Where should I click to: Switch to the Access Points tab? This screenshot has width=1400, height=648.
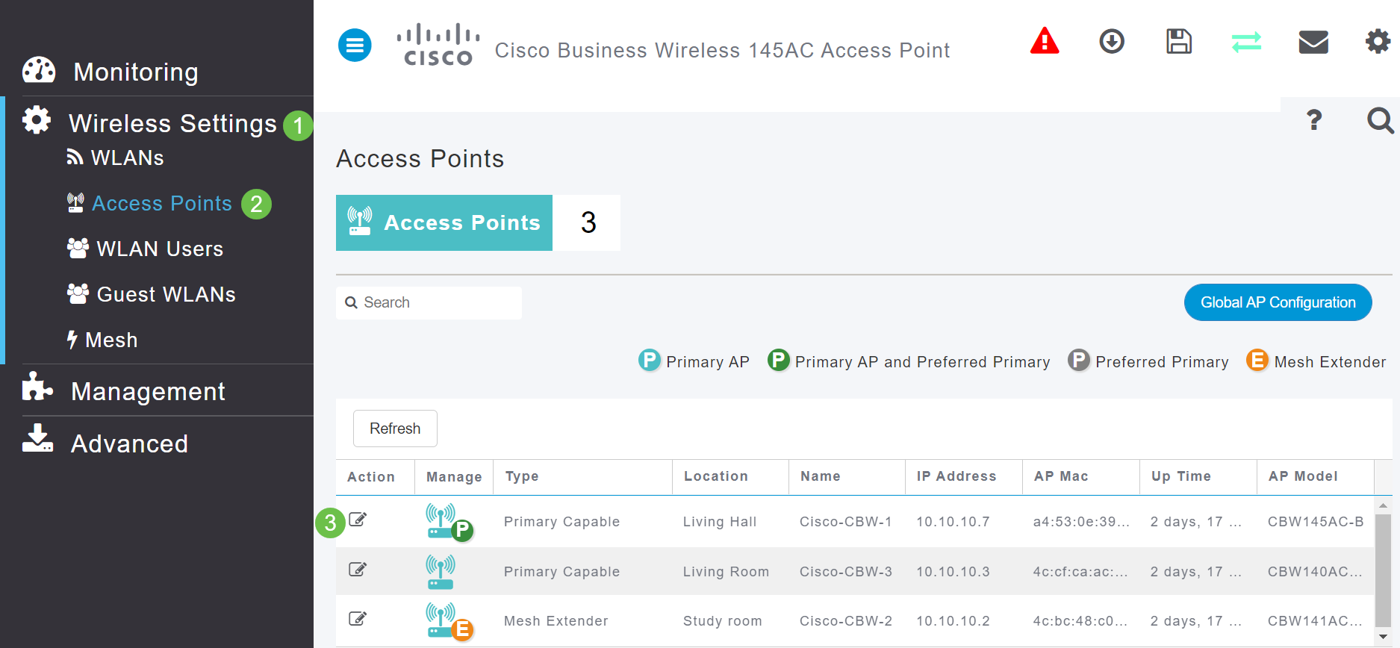[x=444, y=222]
